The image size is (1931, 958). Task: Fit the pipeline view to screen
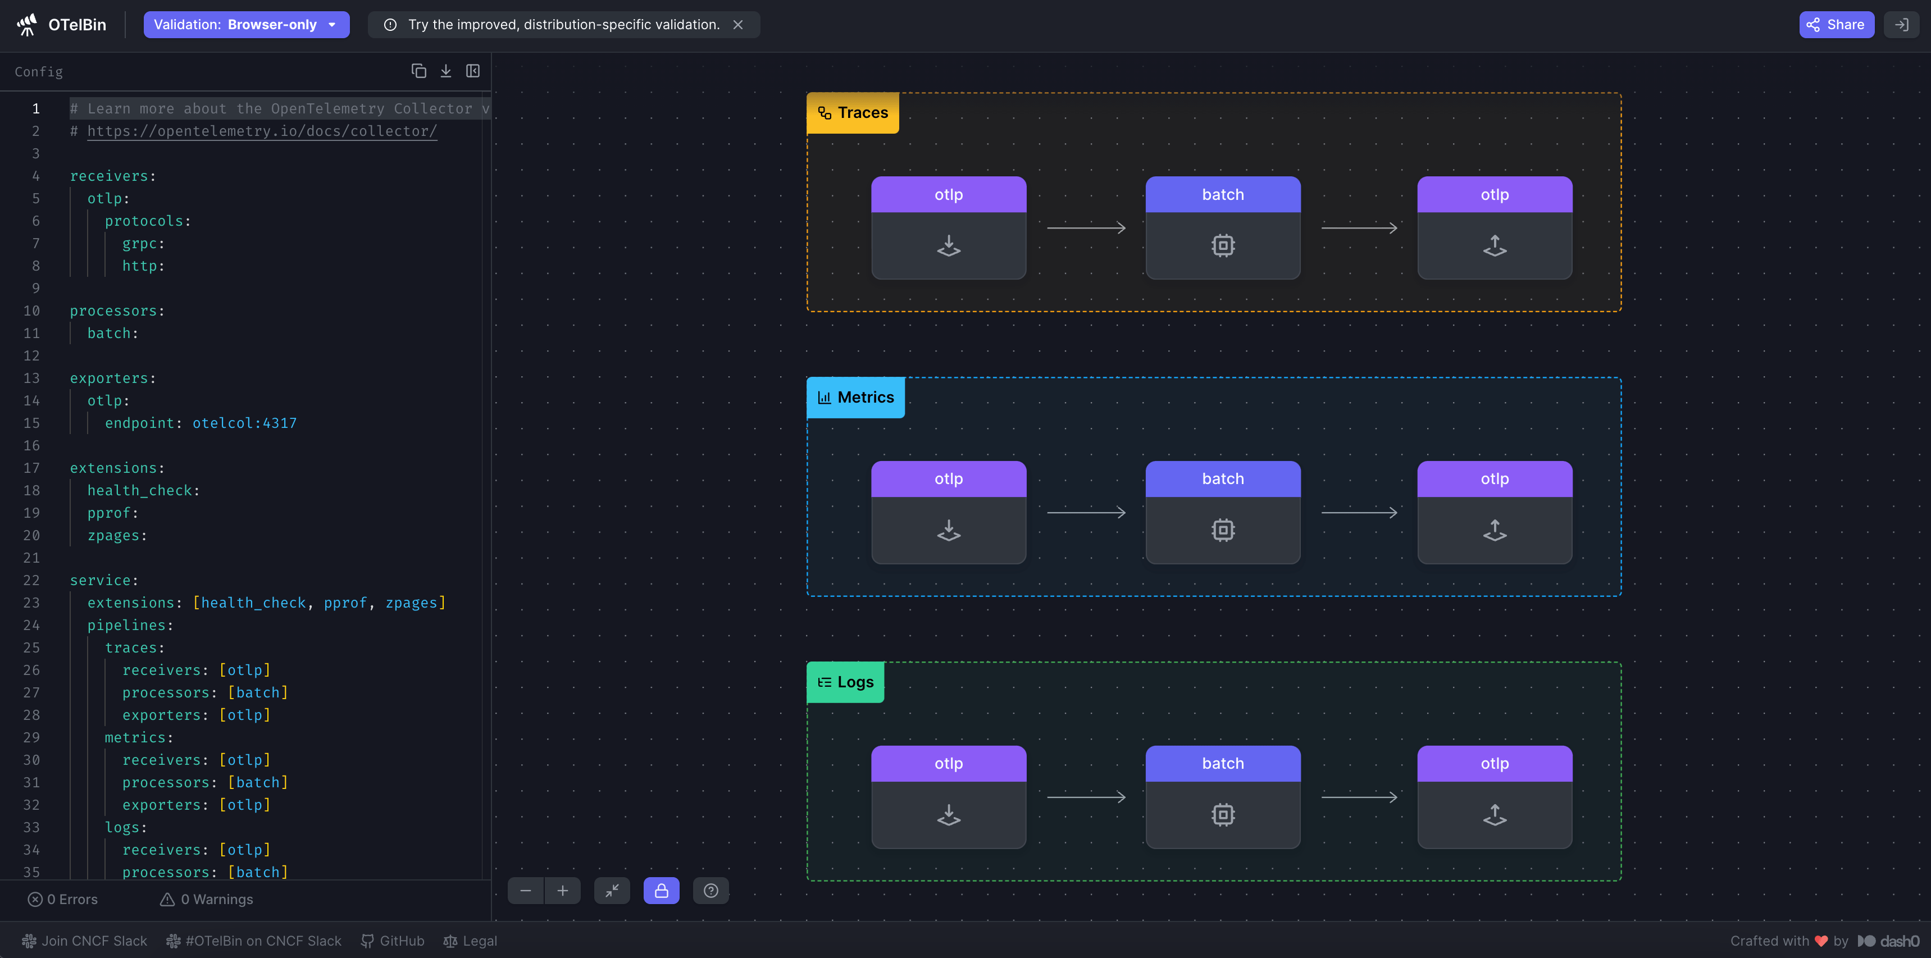tap(612, 891)
